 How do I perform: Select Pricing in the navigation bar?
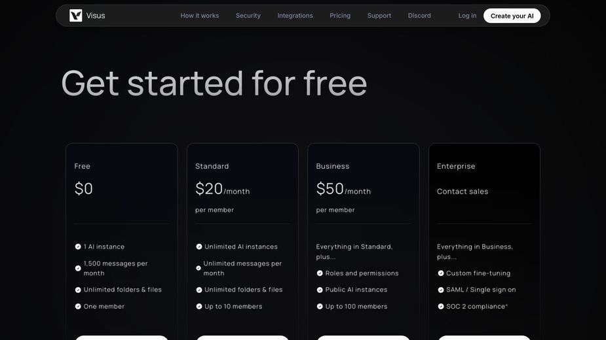[340, 16]
